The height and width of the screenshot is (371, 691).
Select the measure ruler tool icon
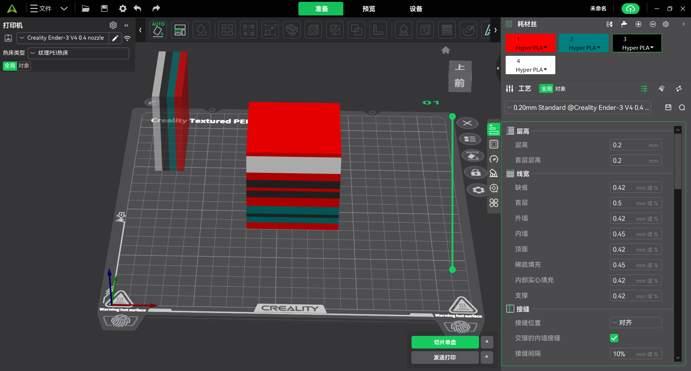(378, 30)
